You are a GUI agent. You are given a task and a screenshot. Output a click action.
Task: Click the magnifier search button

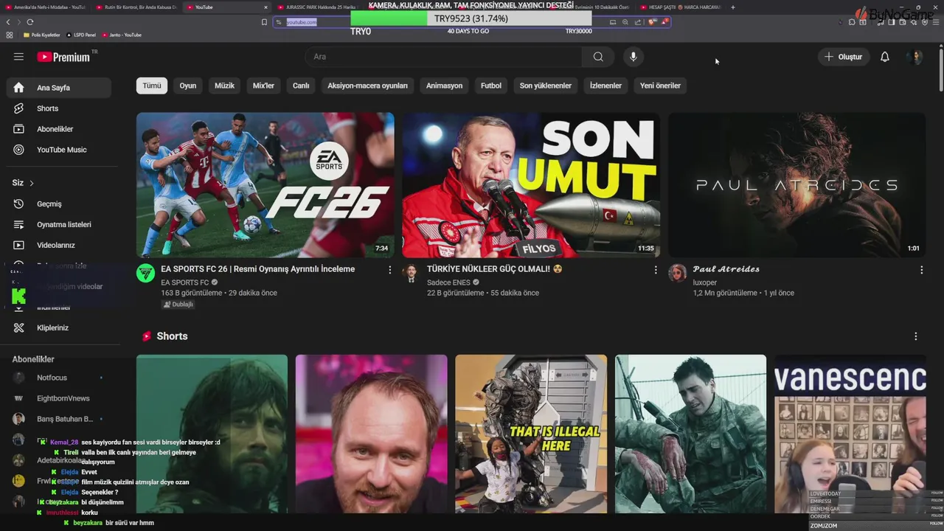(598, 57)
